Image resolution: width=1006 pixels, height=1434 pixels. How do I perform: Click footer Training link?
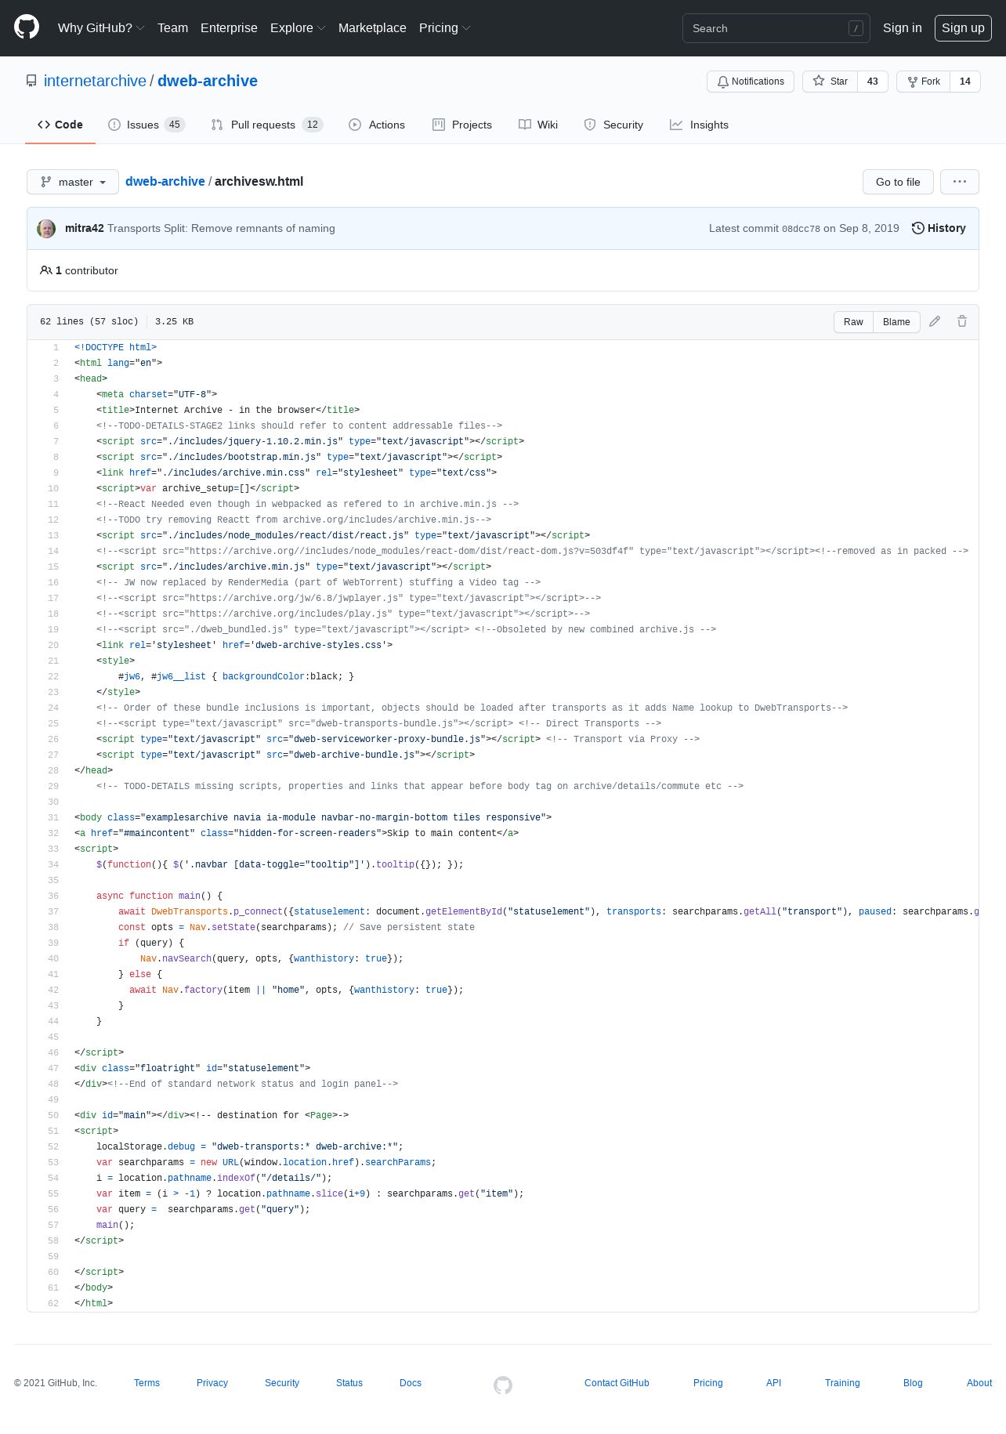[842, 1383]
